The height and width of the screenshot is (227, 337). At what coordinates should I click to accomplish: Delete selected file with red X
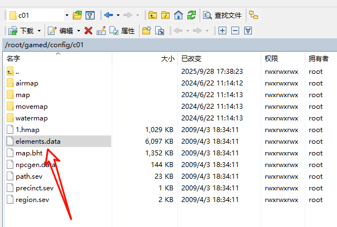[x=90, y=31]
